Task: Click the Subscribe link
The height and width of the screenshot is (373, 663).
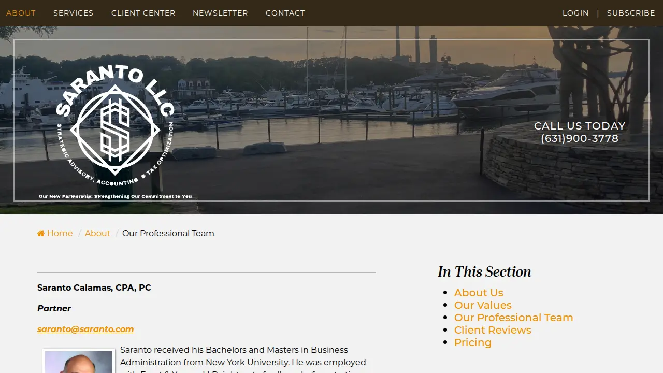Action: 631,13
